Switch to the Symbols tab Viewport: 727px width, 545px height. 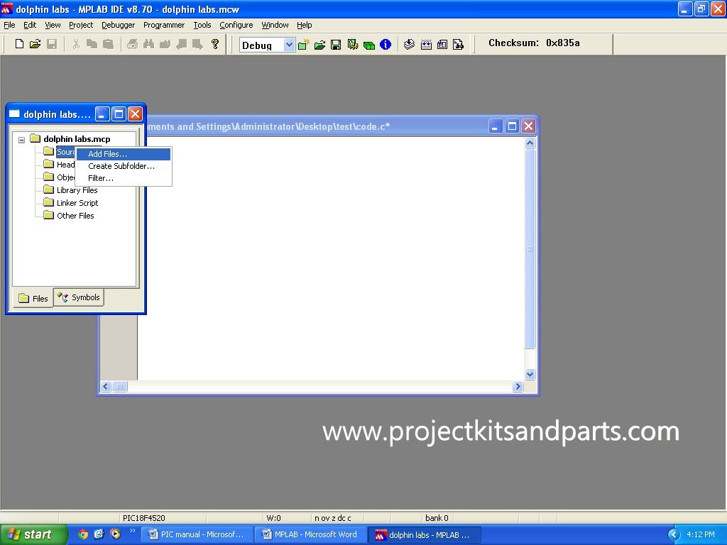(79, 297)
